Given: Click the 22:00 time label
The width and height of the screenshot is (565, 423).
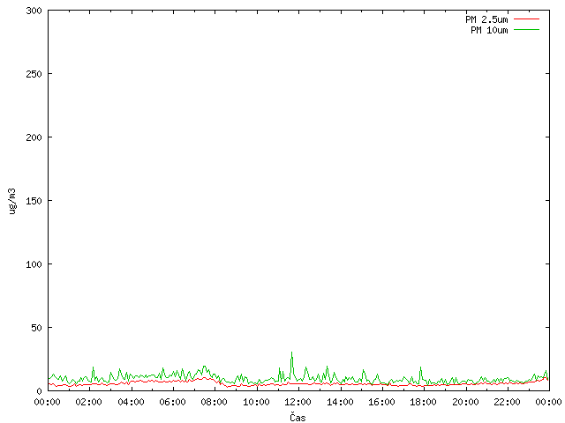Looking at the screenshot, I should [x=507, y=402].
